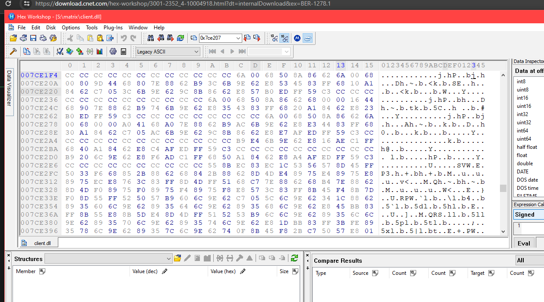Image resolution: width=544 pixels, height=302 pixels.
Task: Click the character distribution bar chart icon
Action: [x=100, y=51]
